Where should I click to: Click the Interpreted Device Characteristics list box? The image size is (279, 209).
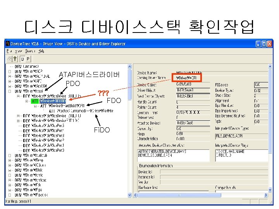(x=173, y=156)
